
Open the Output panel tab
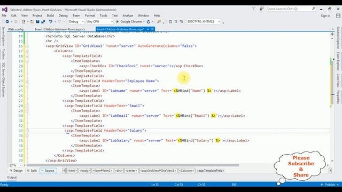coord(12,178)
